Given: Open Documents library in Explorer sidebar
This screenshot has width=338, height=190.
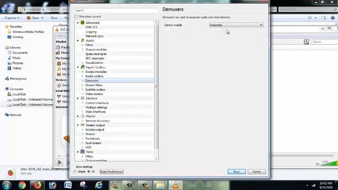Looking at the screenshot, I should [17, 53].
